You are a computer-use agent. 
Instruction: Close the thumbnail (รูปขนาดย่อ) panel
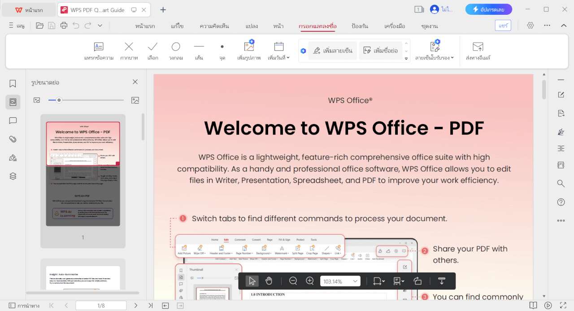coord(135,82)
